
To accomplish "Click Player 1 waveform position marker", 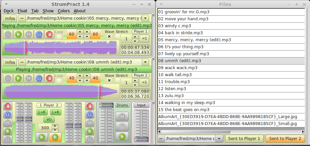I will (x=26, y=48).
